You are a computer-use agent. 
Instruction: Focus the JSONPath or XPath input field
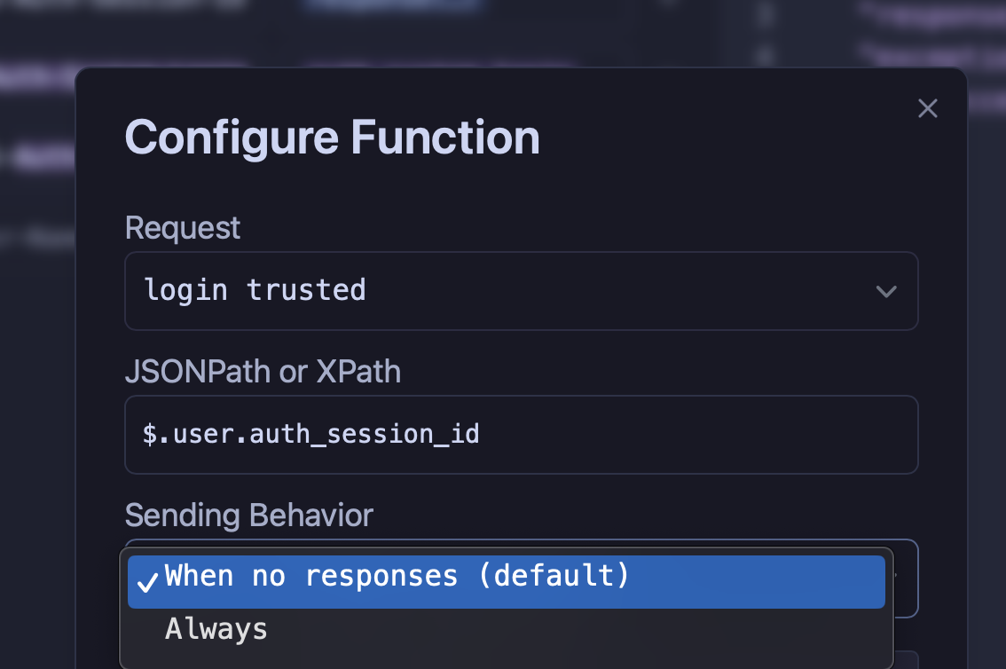tap(522, 435)
